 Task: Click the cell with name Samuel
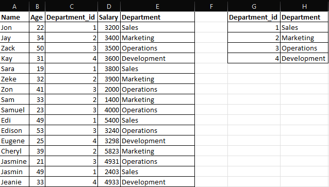point(14,110)
